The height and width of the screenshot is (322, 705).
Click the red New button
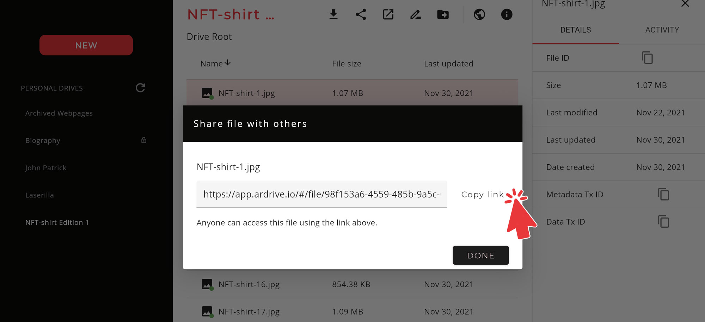(x=86, y=45)
